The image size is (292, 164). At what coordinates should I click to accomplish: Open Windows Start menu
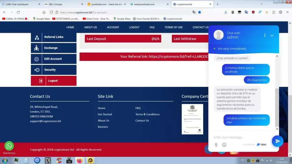(x=5, y=160)
